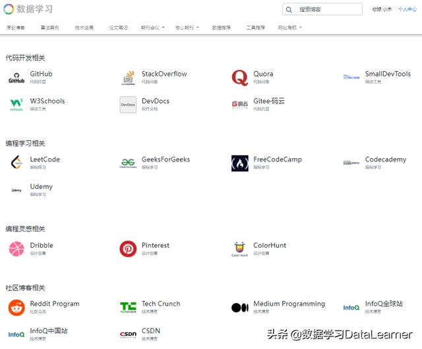422x349 pixels.
Task: Click the Medium Programming name link
Action: pyautogui.click(x=289, y=304)
